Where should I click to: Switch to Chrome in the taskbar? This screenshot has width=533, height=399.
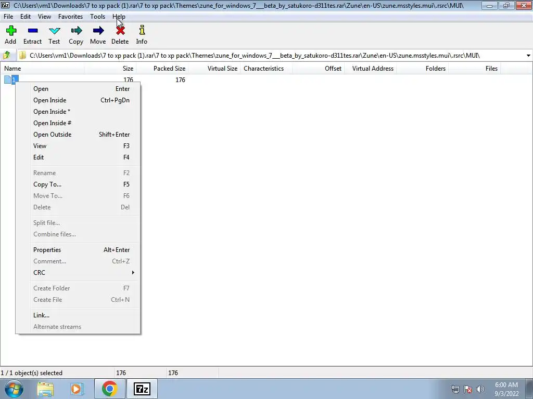click(x=109, y=389)
